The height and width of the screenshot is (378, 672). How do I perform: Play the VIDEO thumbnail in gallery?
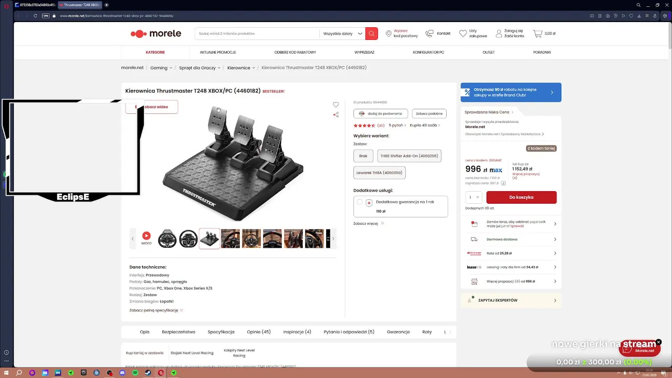coord(146,238)
